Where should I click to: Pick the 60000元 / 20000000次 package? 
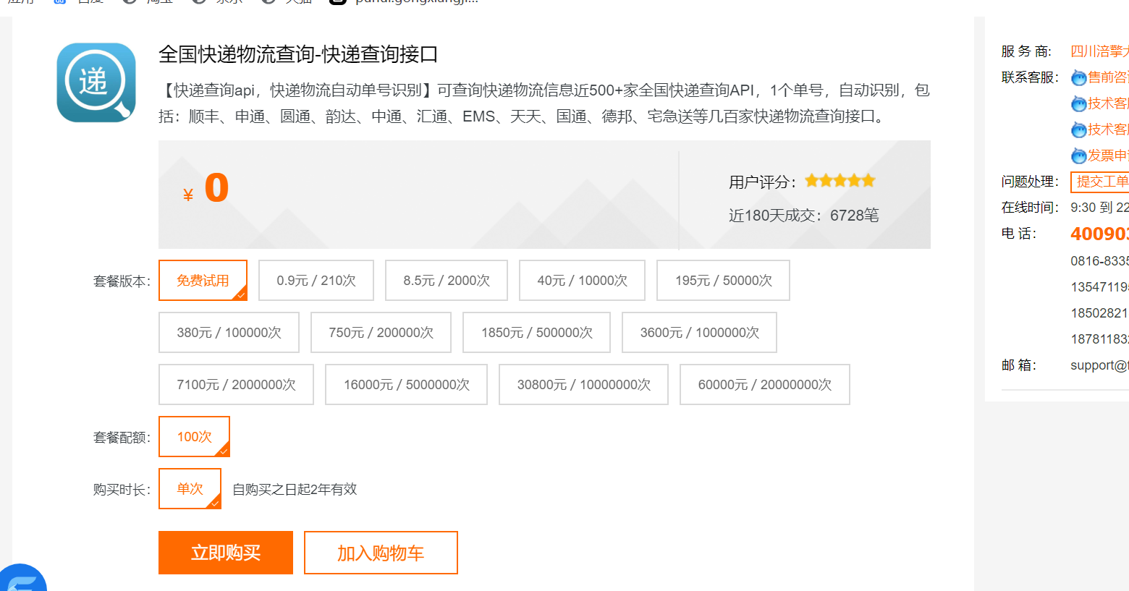764,384
